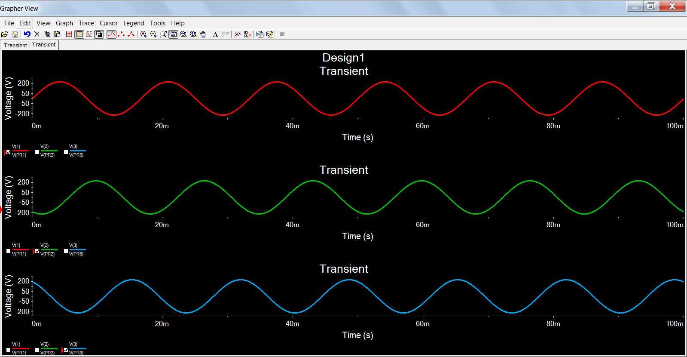Check V(2) checkbox in top graph legend
687x357 pixels.
click(x=37, y=152)
